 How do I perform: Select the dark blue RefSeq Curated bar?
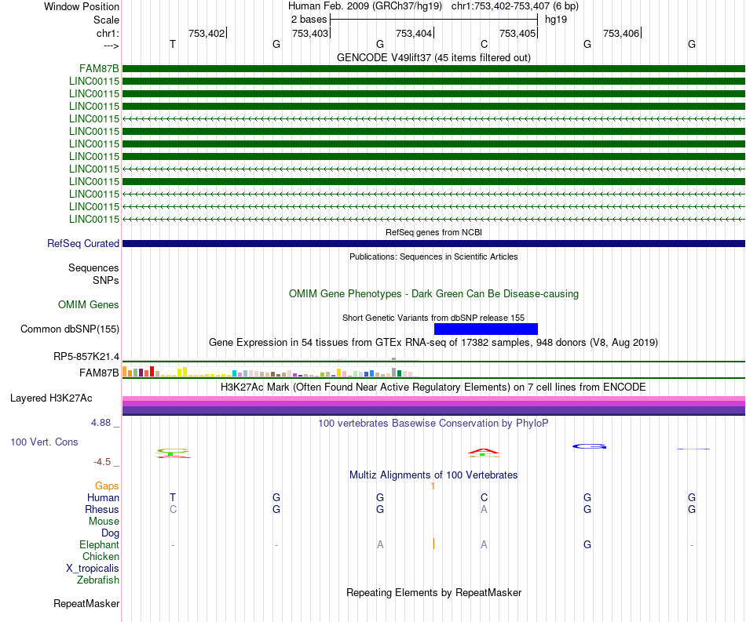click(x=433, y=243)
